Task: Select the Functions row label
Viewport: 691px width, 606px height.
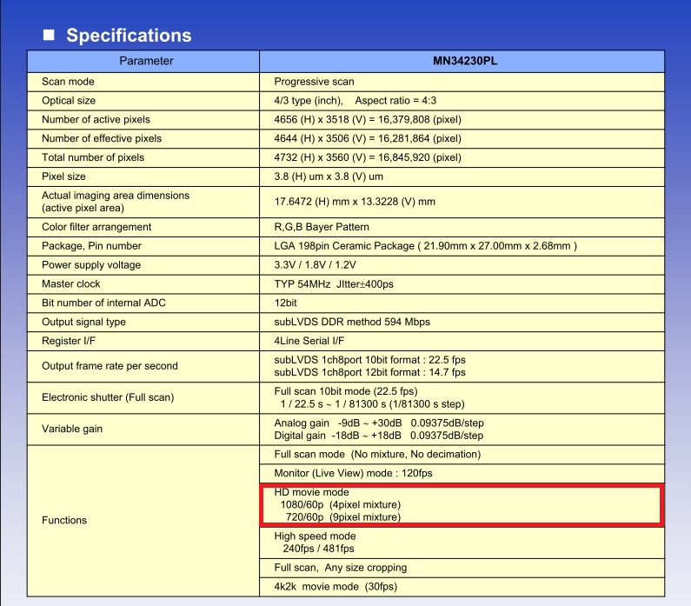Action: [64, 520]
